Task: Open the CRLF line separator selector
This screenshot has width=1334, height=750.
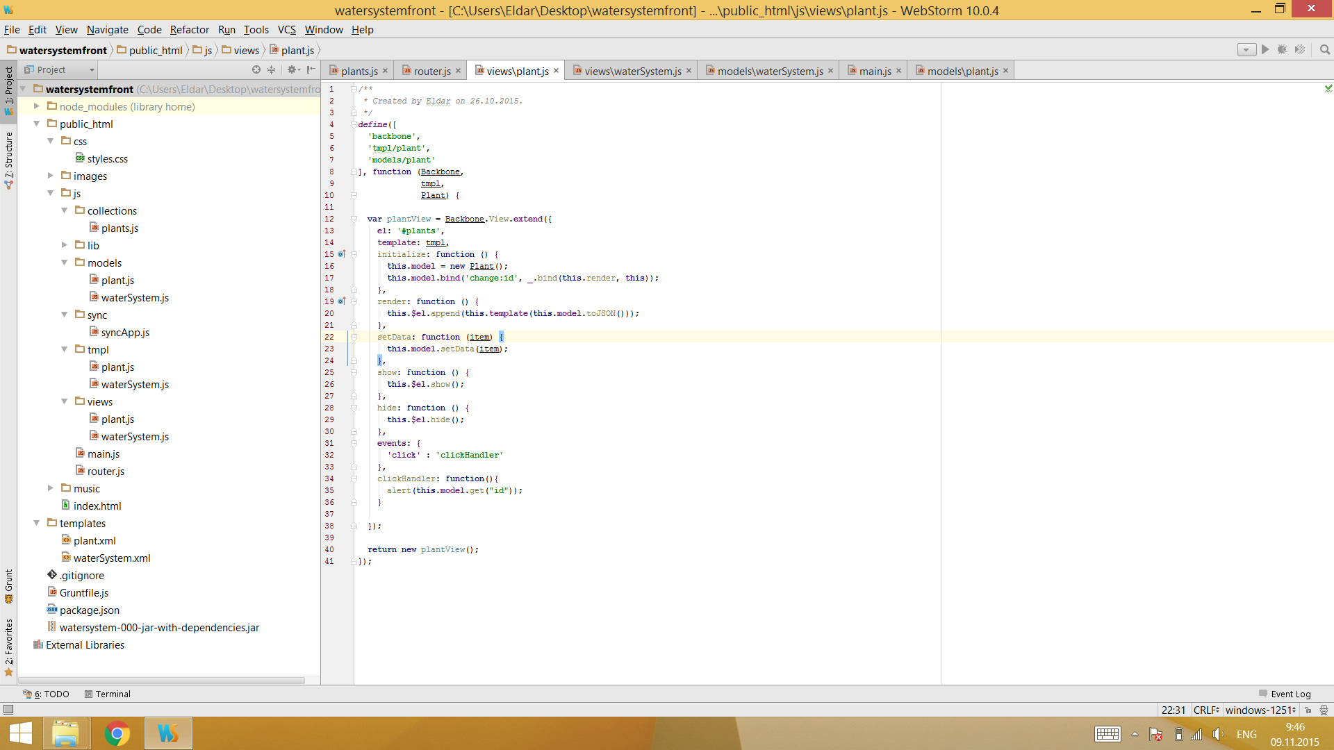Action: [x=1206, y=710]
